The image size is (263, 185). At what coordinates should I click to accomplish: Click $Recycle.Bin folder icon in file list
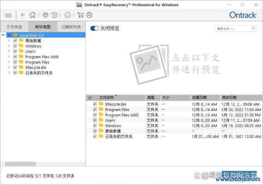pyautogui.click(x=101, y=104)
